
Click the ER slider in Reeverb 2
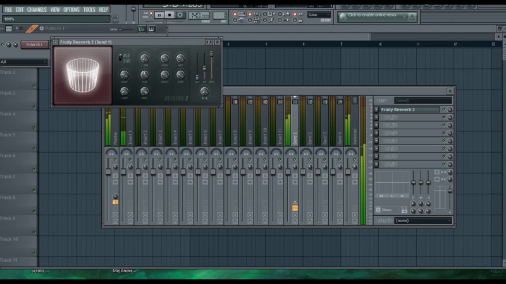(204, 68)
